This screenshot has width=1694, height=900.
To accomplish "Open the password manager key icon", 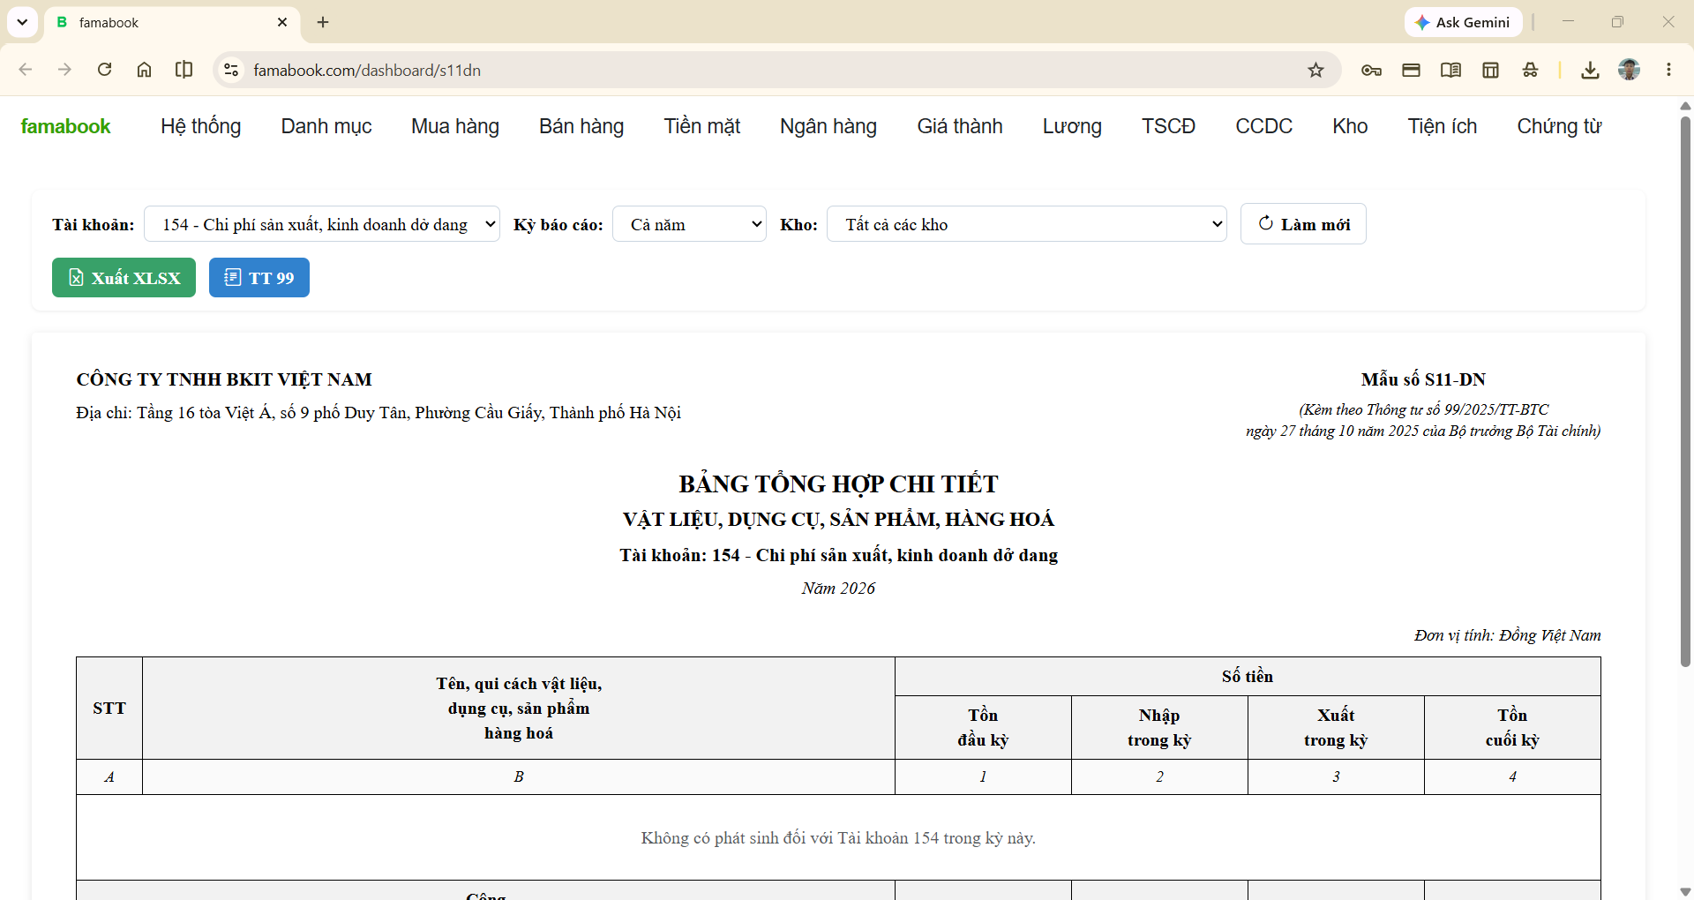I will 1371,70.
